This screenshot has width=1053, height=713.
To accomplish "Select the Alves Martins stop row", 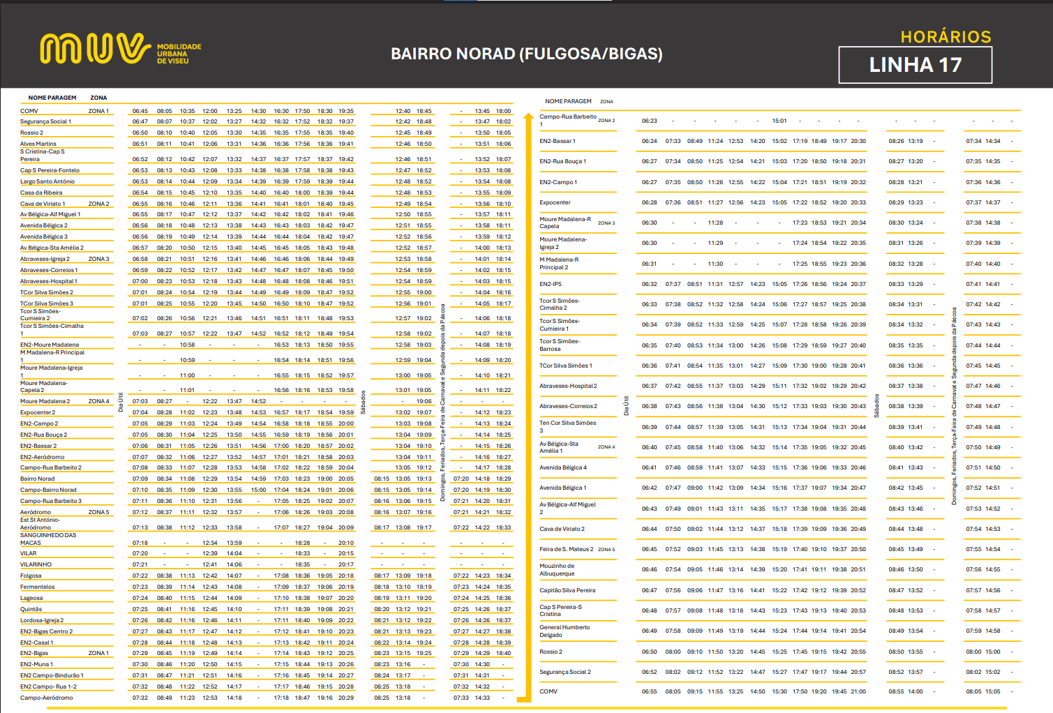I will (38, 144).
